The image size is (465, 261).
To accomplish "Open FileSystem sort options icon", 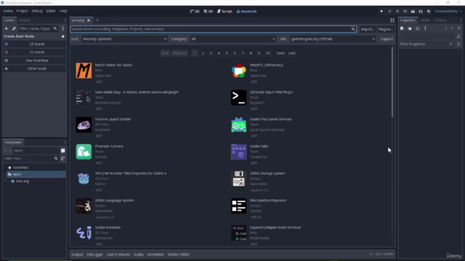I will coord(63,159).
